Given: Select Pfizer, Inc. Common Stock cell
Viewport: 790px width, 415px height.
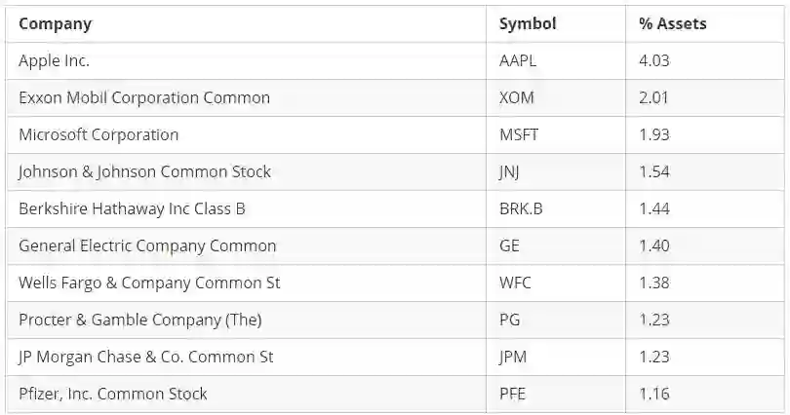Looking at the screenshot, I should click(113, 394).
